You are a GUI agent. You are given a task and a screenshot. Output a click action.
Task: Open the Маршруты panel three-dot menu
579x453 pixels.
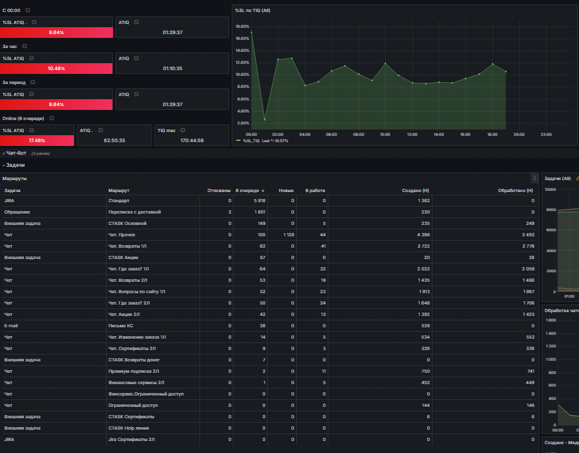pyautogui.click(x=534, y=178)
